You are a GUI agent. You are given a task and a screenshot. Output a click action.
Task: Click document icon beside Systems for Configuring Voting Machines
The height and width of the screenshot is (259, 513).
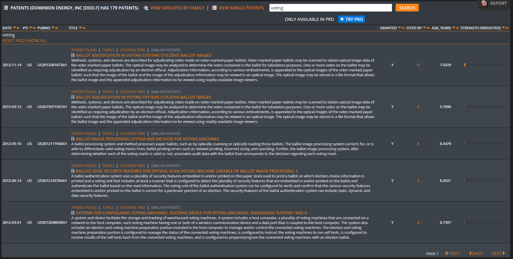click(x=73, y=213)
